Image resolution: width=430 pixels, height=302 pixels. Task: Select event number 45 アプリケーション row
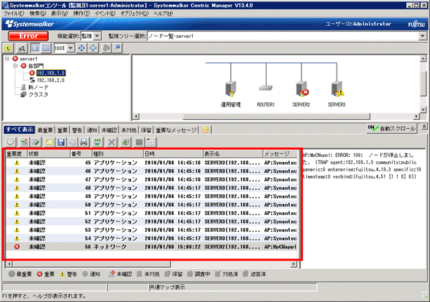[x=152, y=163]
